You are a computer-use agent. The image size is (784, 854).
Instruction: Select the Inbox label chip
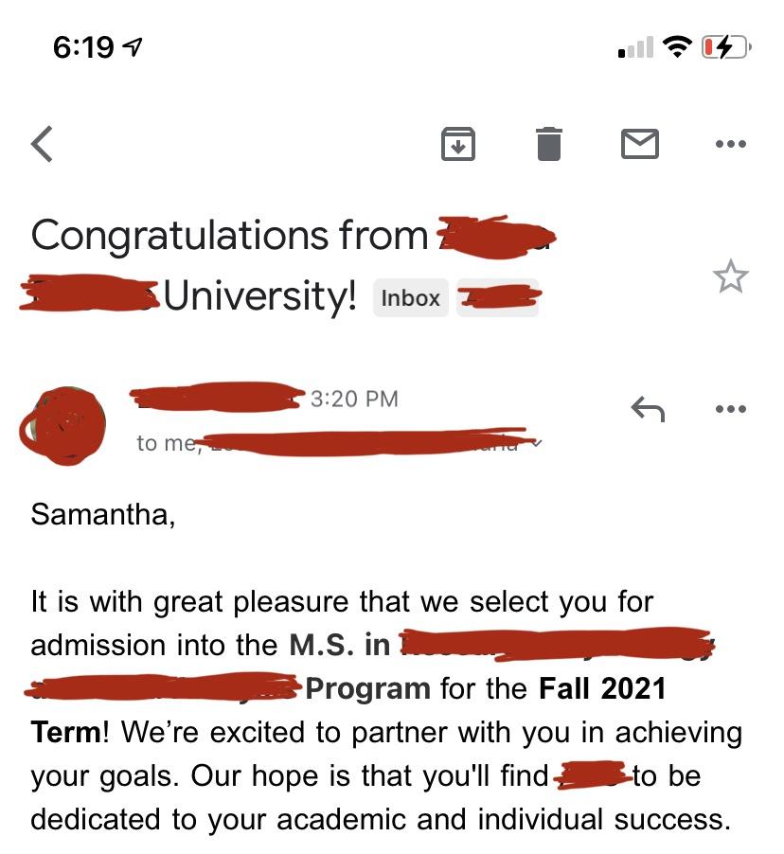click(x=410, y=298)
